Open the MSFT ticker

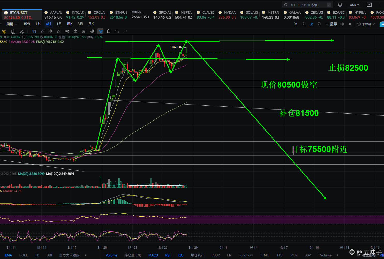point(184,15)
